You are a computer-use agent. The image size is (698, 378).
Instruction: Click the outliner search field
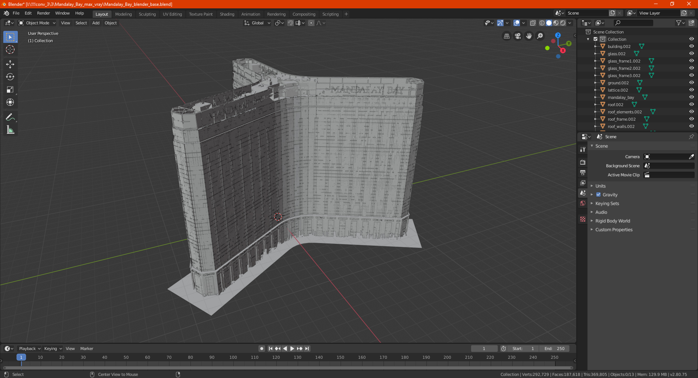633,23
